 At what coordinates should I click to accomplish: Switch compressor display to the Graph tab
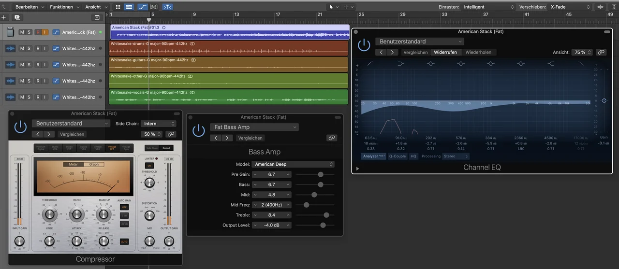coord(93,164)
